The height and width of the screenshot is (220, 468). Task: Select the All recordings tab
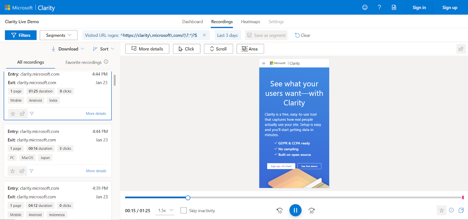coord(31,62)
